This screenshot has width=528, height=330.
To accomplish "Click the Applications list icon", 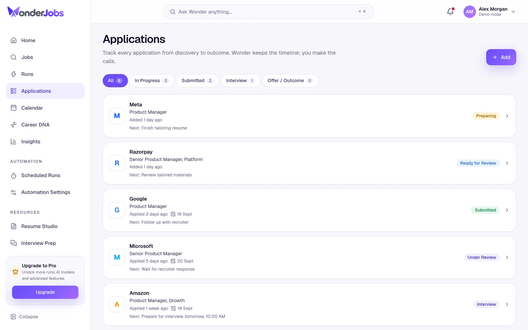I will 13,91.
